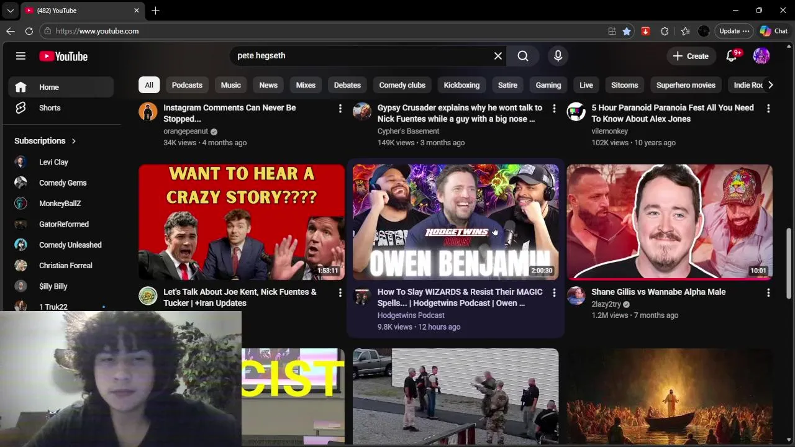
Task: Close the (482) YouTube tab
Action: pos(137,11)
